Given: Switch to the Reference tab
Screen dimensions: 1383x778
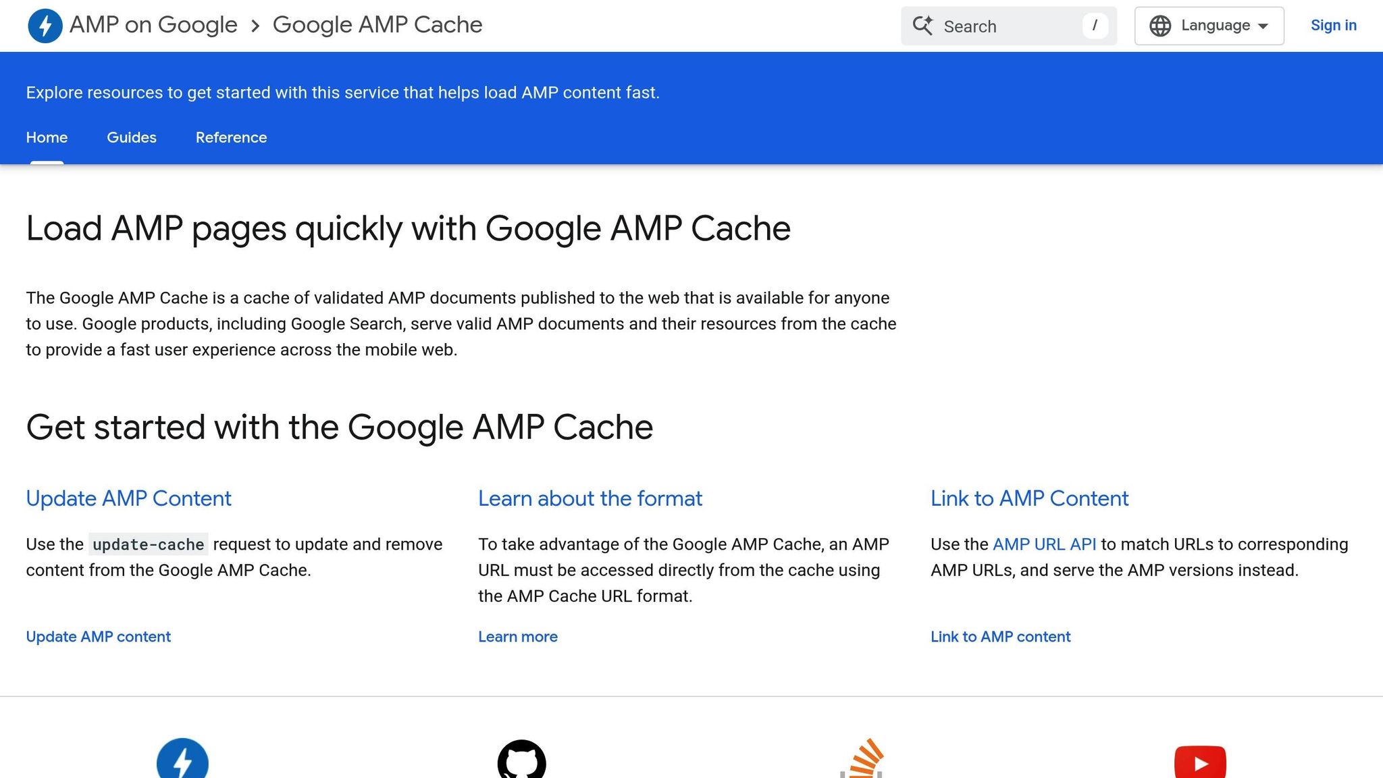Looking at the screenshot, I should coord(231,138).
